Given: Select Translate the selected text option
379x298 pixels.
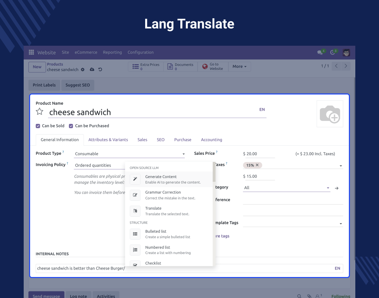Looking at the screenshot, I should [x=169, y=211].
